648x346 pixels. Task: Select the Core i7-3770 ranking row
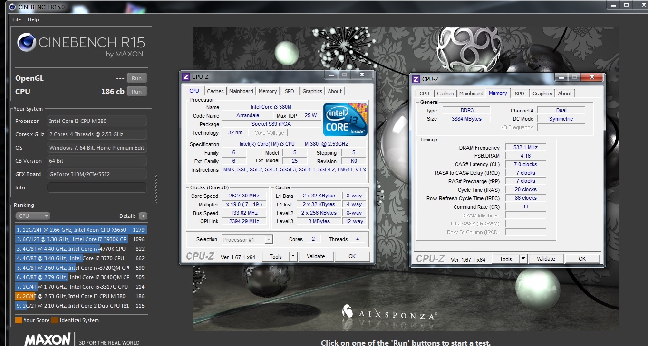[81, 258]
